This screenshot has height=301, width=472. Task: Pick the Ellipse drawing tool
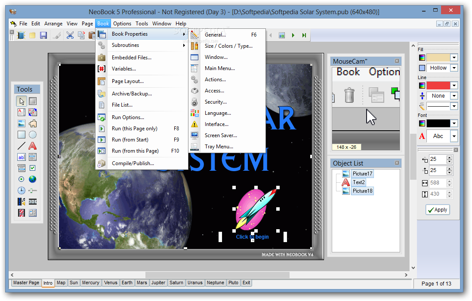pyautogui.click(x=33, y=135)
